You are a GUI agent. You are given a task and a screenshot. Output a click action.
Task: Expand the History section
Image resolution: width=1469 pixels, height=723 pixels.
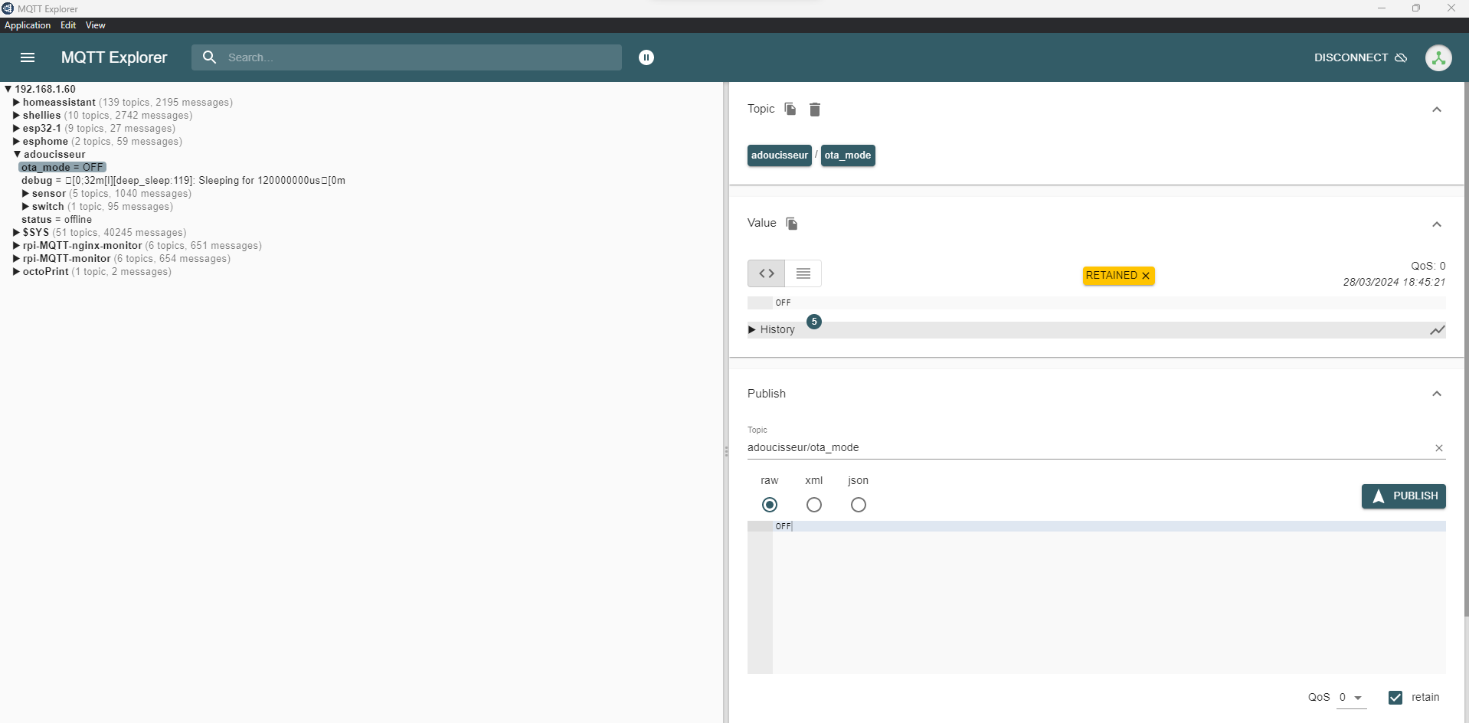pyautogui.click(x=751, y=330)
